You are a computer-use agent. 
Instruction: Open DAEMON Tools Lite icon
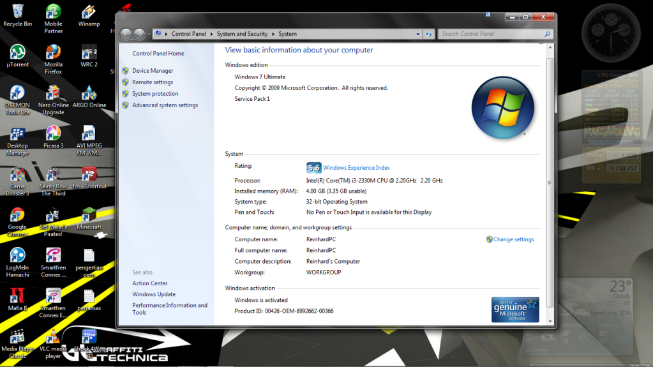tap(17, 100)
